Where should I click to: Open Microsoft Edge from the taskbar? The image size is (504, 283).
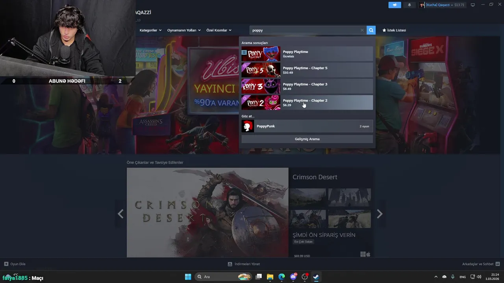coord(282,277)
